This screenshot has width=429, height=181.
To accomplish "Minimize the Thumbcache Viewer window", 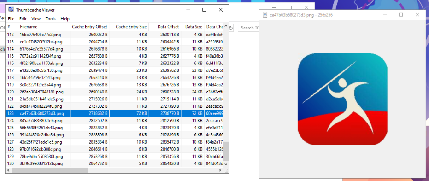I will click(188, 10).
